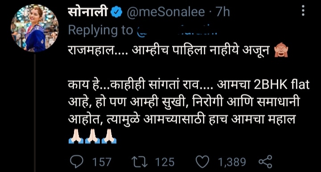Visit the @meSonalee handle
The height and width of the screenshot is (172, 321).
tap(165, 12)
